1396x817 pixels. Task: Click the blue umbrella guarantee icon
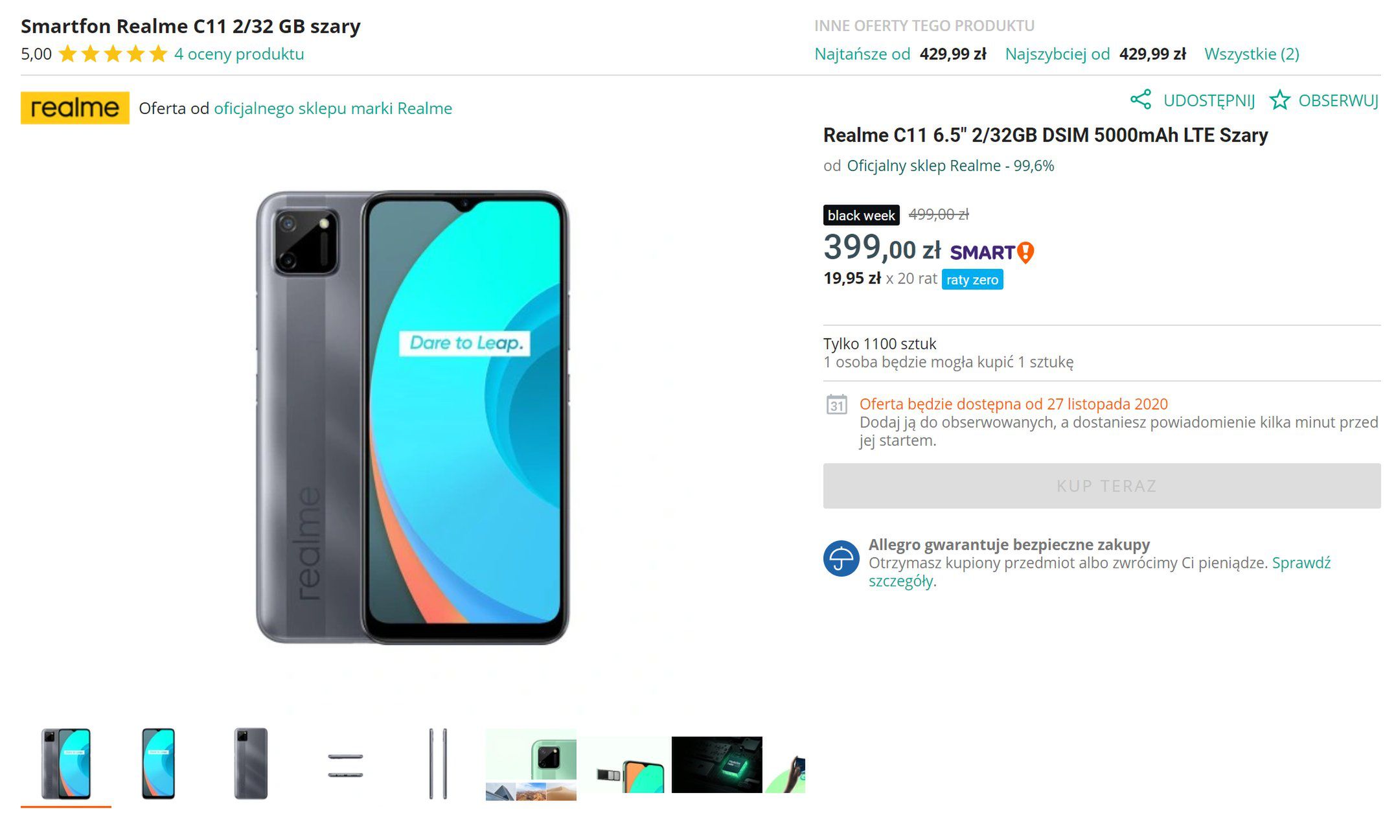pyautogui.click(x=841, y=558)
